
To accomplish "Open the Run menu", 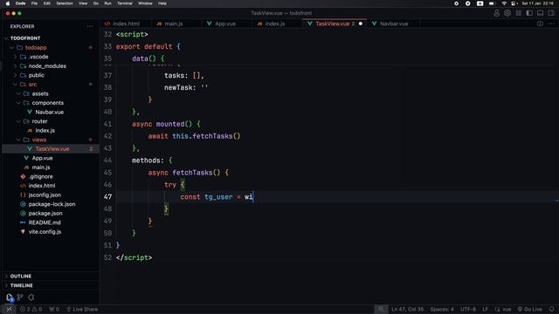I will click(x=107, y=3).
